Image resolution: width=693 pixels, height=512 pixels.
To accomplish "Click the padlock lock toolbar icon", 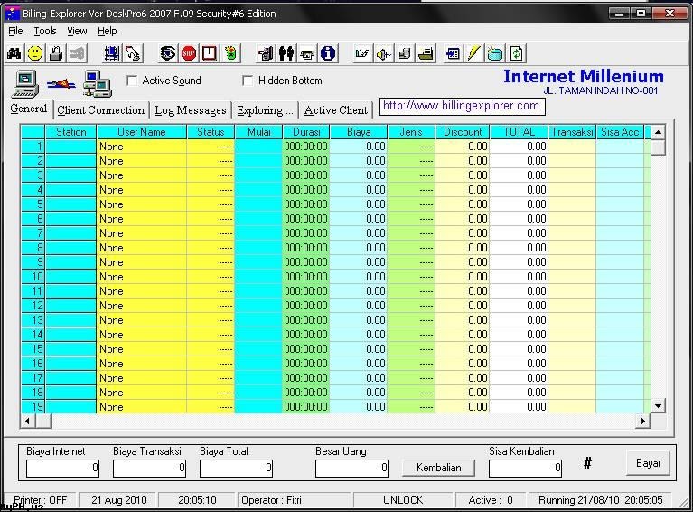I will 56,53.
